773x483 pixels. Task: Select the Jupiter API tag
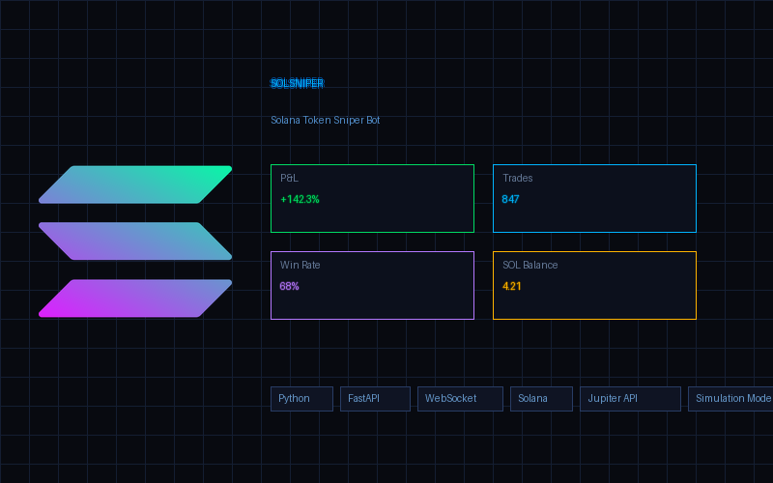[x=630, y=399]
